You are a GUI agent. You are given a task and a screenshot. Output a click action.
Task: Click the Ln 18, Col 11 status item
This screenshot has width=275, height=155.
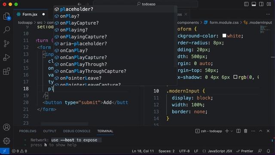pos(143,151)
